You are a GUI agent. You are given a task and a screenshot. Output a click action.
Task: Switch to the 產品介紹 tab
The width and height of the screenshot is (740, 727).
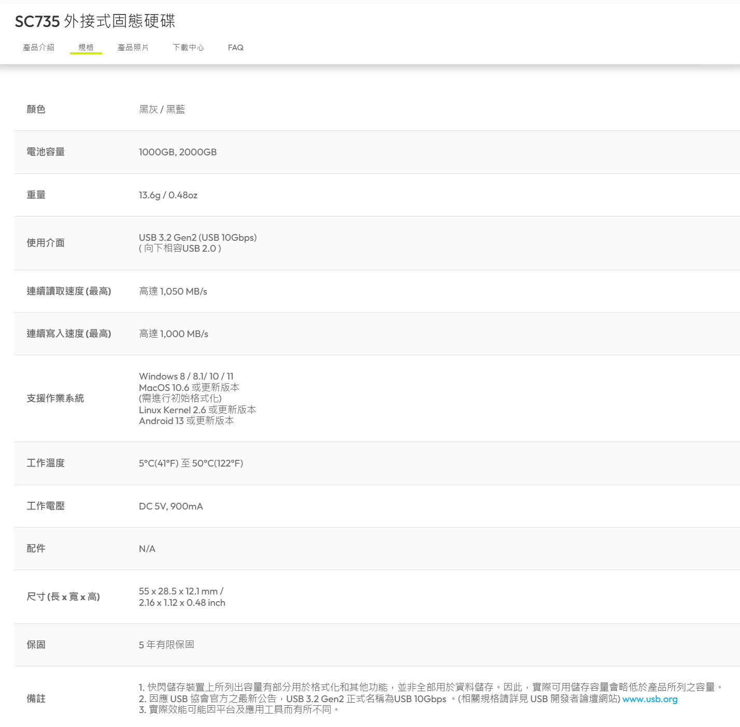tap(38, 47)
